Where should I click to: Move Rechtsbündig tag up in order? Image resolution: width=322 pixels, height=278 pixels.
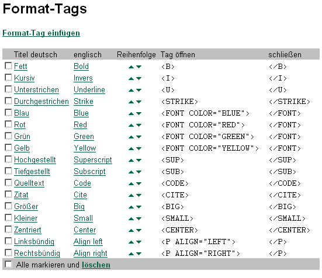(x=131, y=254)
